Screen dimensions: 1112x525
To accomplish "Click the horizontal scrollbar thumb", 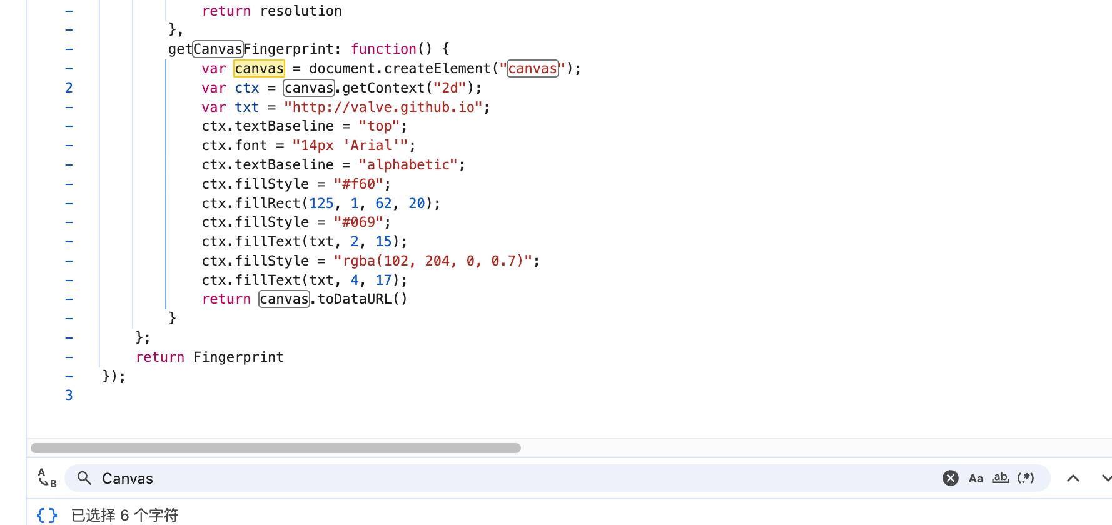I will tap(276, 448).
